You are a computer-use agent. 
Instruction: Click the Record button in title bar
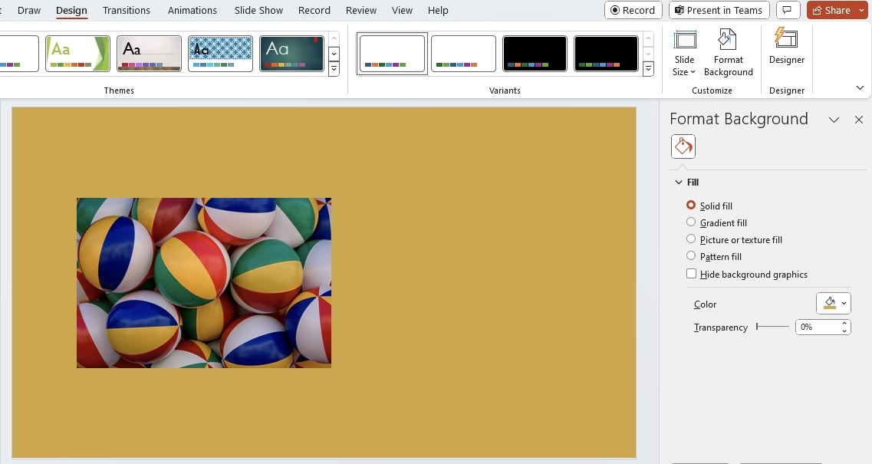[x=633, y=10]
